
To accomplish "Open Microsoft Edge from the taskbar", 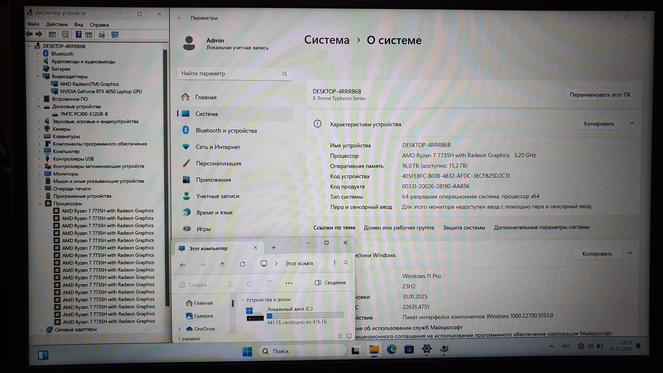I will [391, 349].
